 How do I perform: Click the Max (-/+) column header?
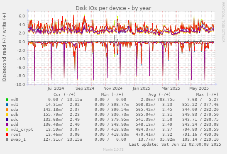pyautogui.click(x=207, y=95)
